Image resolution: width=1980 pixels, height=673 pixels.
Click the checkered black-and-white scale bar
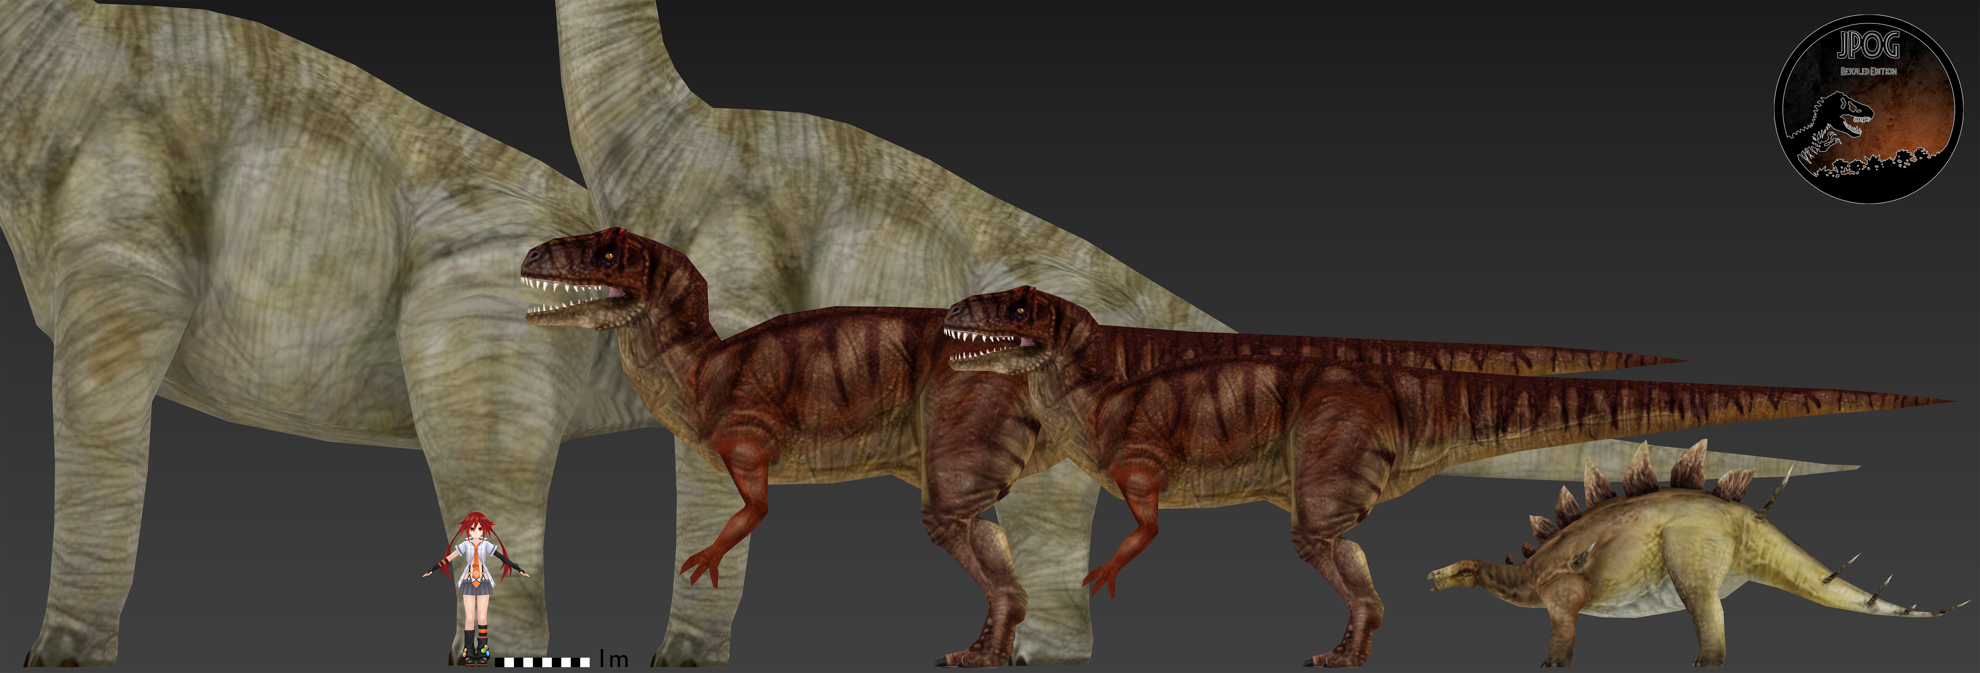tap(543, 662)
